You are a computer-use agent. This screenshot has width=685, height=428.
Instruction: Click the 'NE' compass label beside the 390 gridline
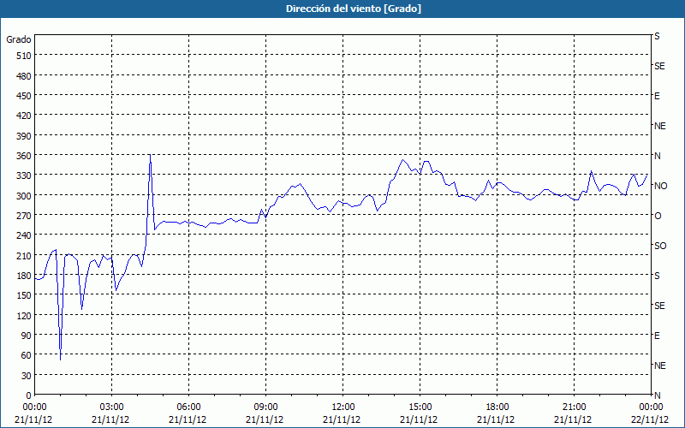pyautogui.click(x=660, y=126)
